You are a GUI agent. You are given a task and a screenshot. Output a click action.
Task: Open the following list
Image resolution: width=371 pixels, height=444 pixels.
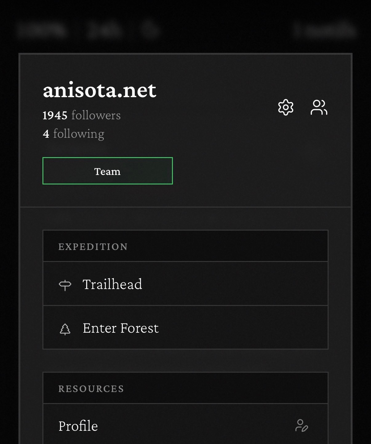coord(74,134)
